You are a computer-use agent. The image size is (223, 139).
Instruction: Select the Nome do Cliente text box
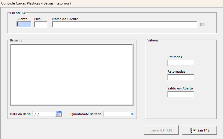[125, 25]
